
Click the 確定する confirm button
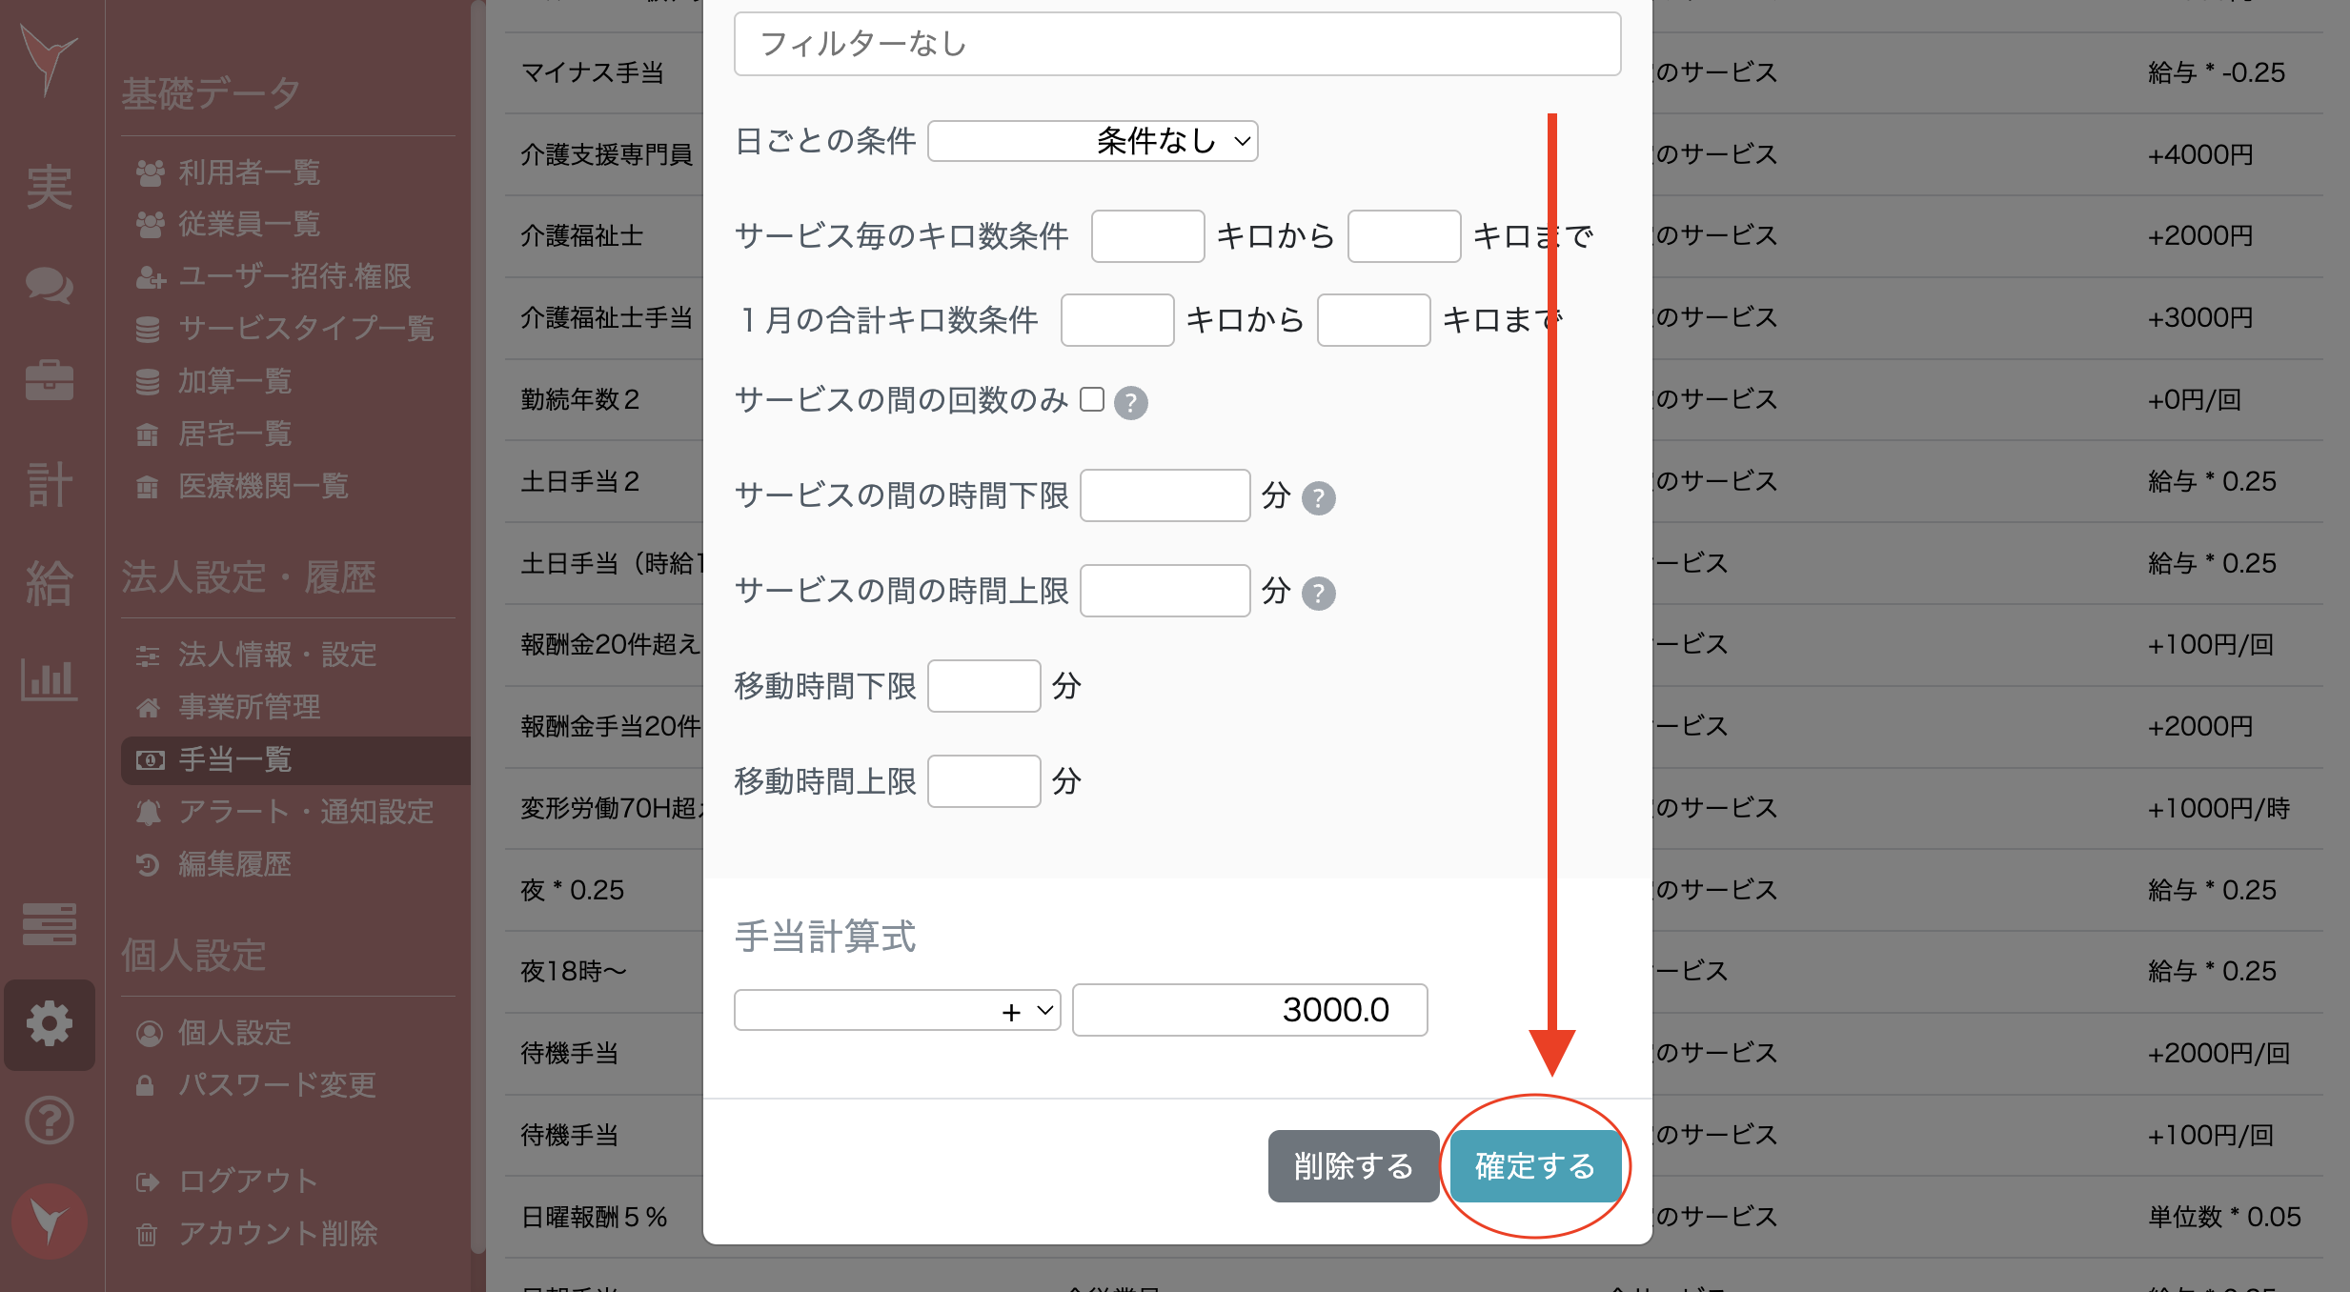click(1535, 1165)
